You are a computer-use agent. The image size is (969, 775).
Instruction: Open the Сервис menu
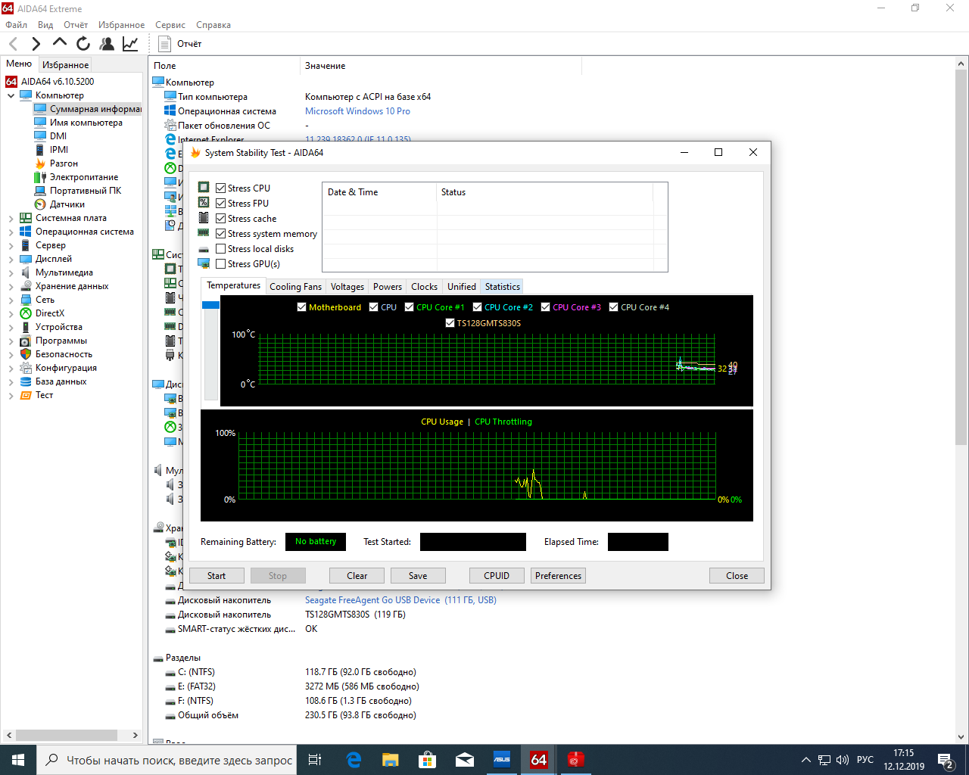pos(170,25)
